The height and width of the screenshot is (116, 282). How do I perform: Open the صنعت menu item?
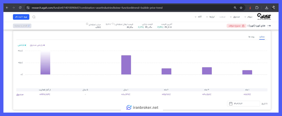tap(222, 17)
